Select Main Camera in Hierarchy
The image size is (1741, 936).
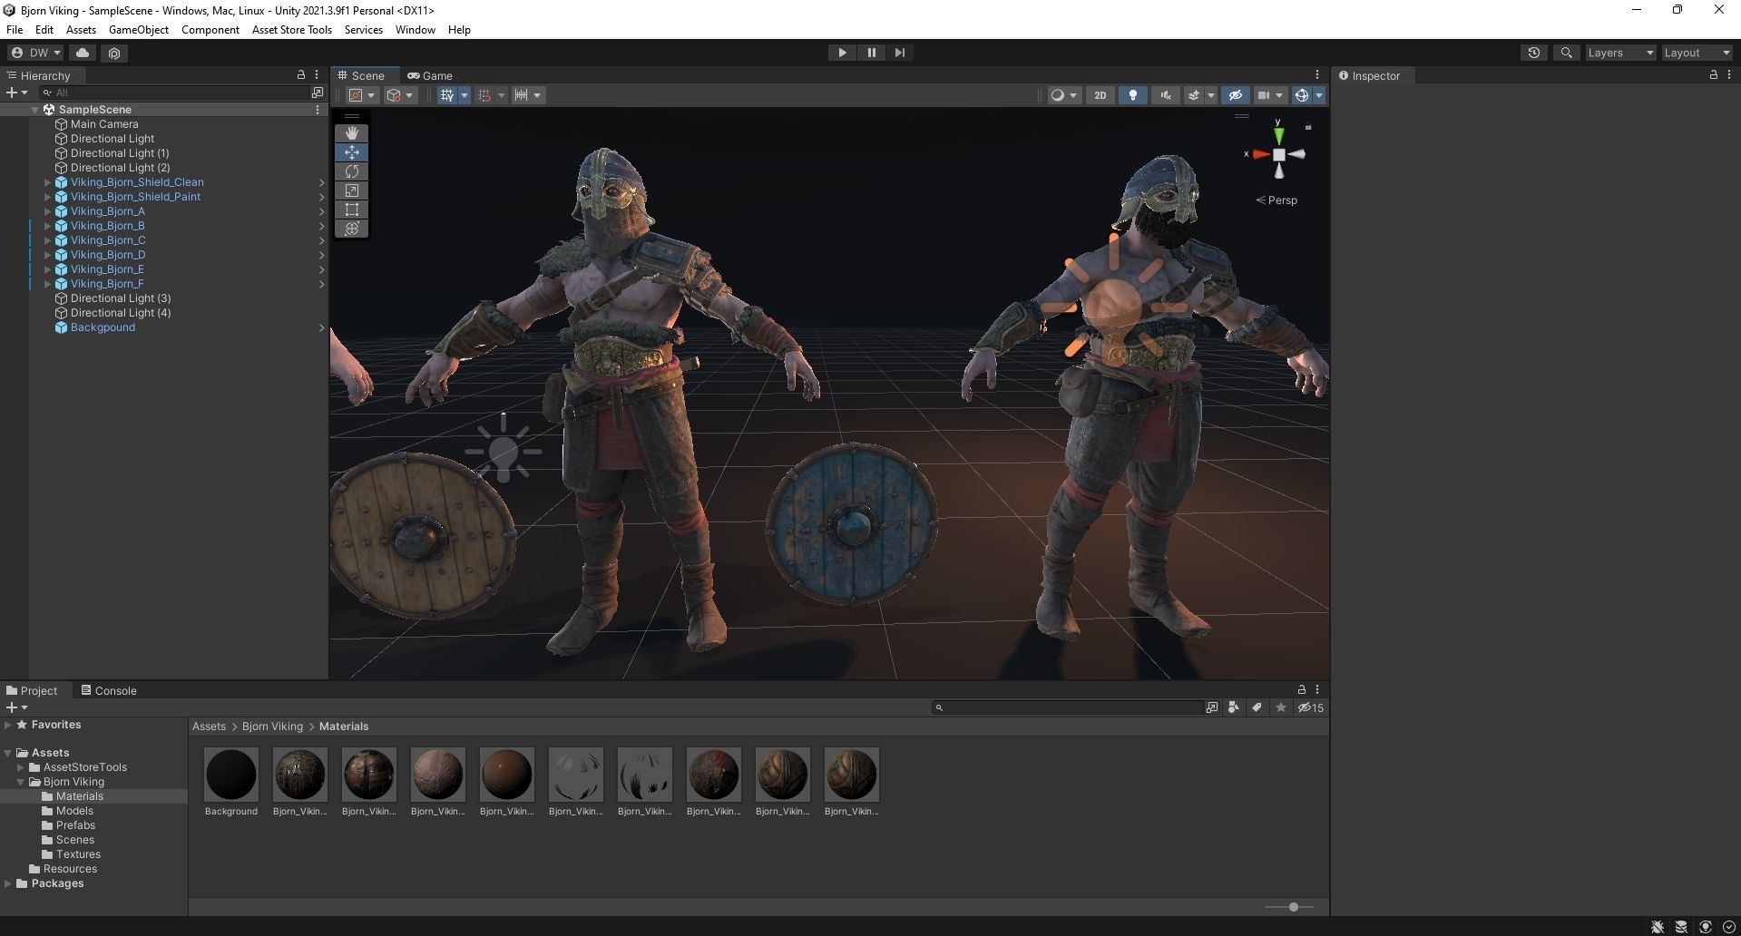[x=104, y=124]
